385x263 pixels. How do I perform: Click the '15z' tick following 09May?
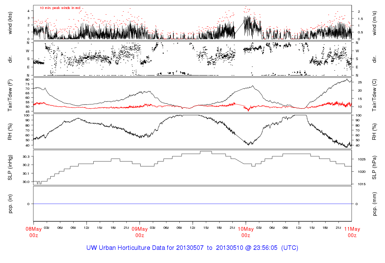(x=206, y=228)
